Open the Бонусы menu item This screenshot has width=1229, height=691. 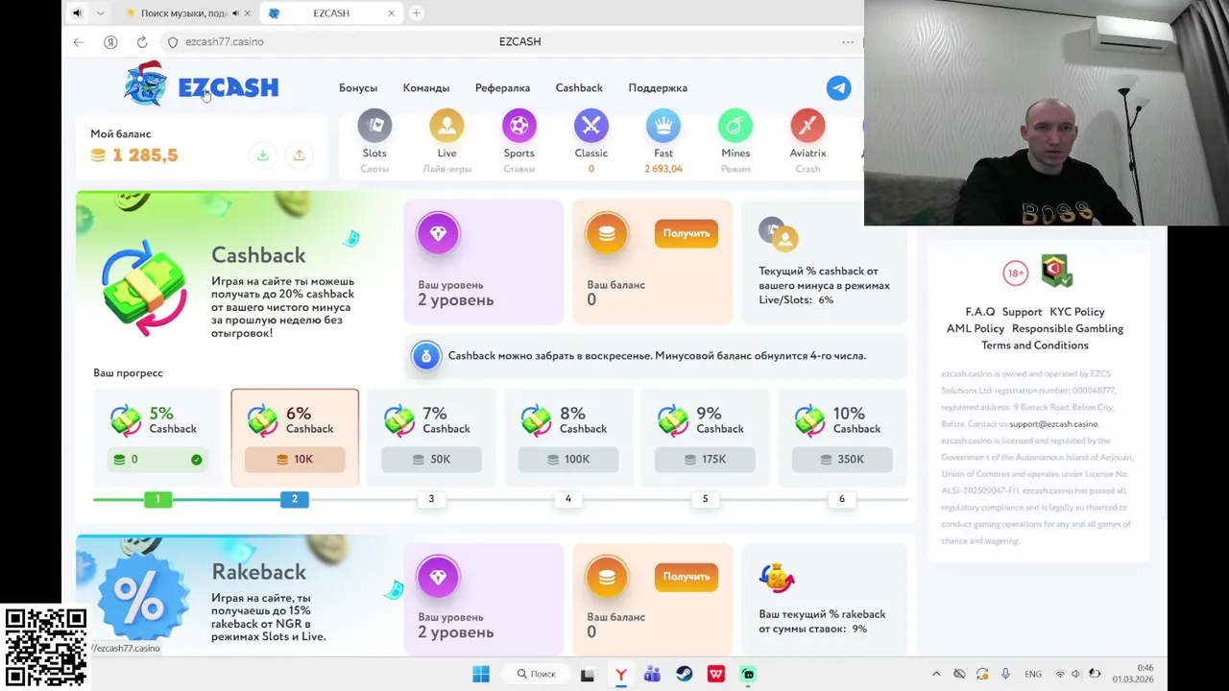(x=358, y=87)
